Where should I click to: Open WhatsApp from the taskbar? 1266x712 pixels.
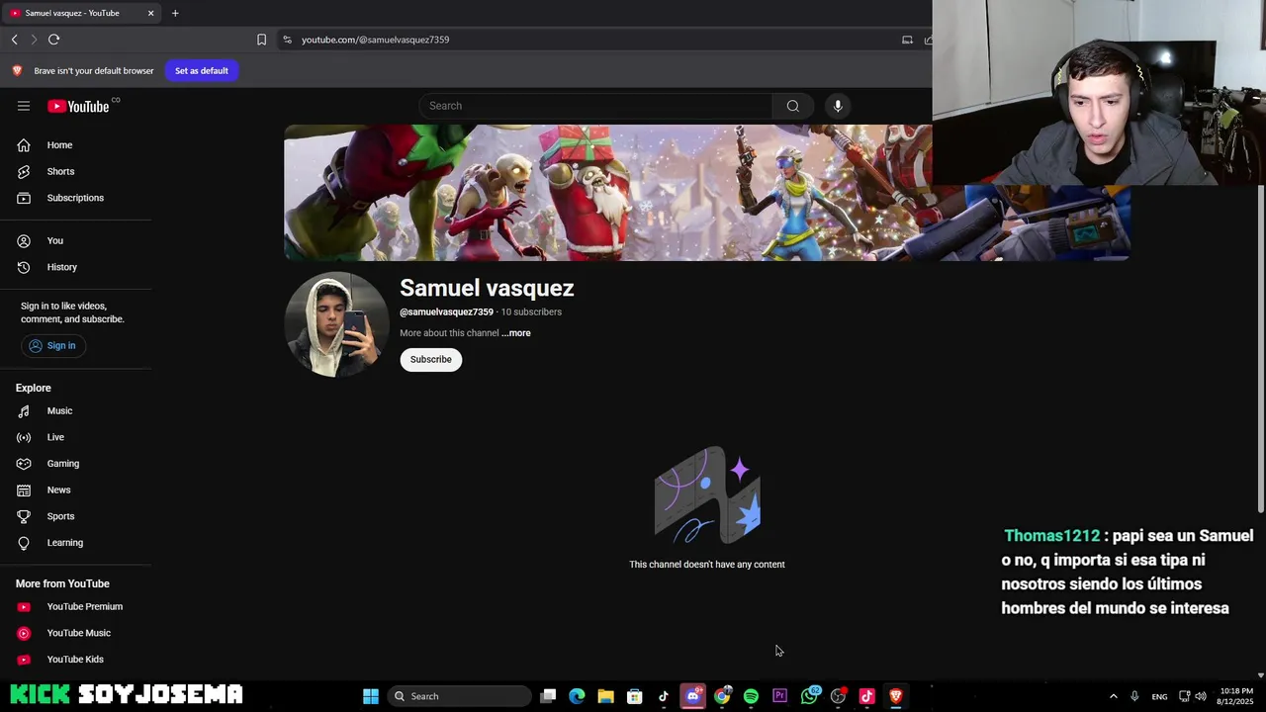809,696
